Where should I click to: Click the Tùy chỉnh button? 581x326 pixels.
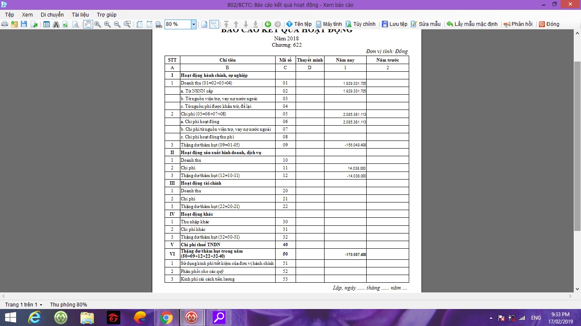click(x=361, y=24)
